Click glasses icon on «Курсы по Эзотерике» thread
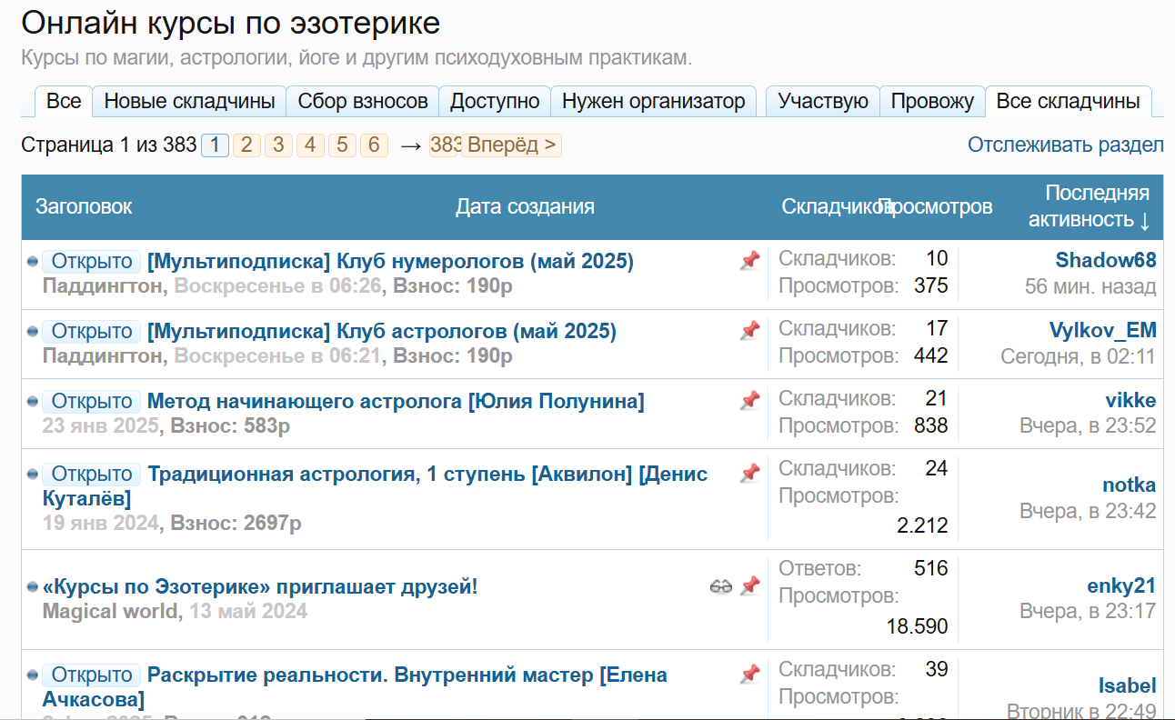1175x720 pixels. [x=720, y=586]
